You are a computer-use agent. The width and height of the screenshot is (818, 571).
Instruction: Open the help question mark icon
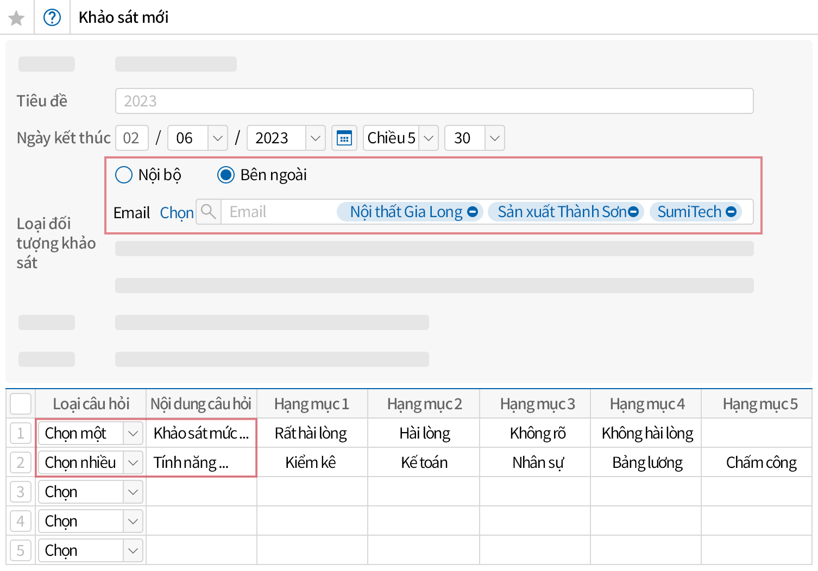(52, 18)
